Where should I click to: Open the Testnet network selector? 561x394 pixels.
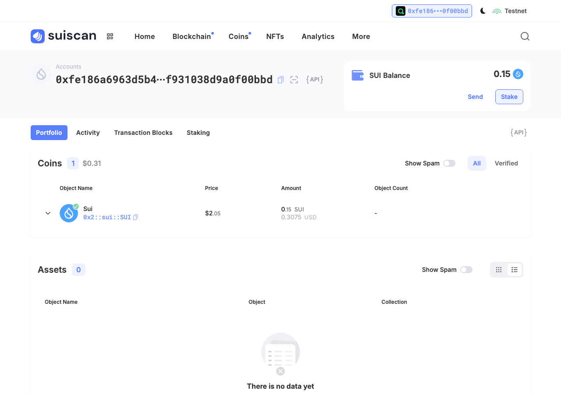pos(510,11)
